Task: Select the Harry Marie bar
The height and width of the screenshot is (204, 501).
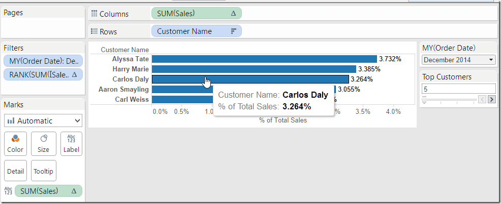Action: pyautogui.click(x=254, y=69)
